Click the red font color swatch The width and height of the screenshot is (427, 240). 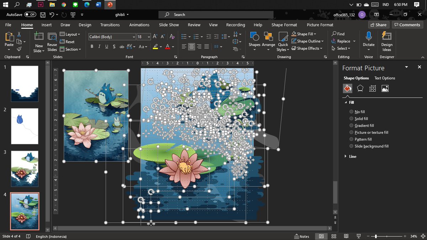pyautogui.click(x=168, y=47)
